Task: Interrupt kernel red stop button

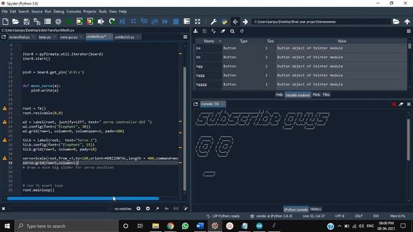Action: pyautogui.click(x=394, y=104)
